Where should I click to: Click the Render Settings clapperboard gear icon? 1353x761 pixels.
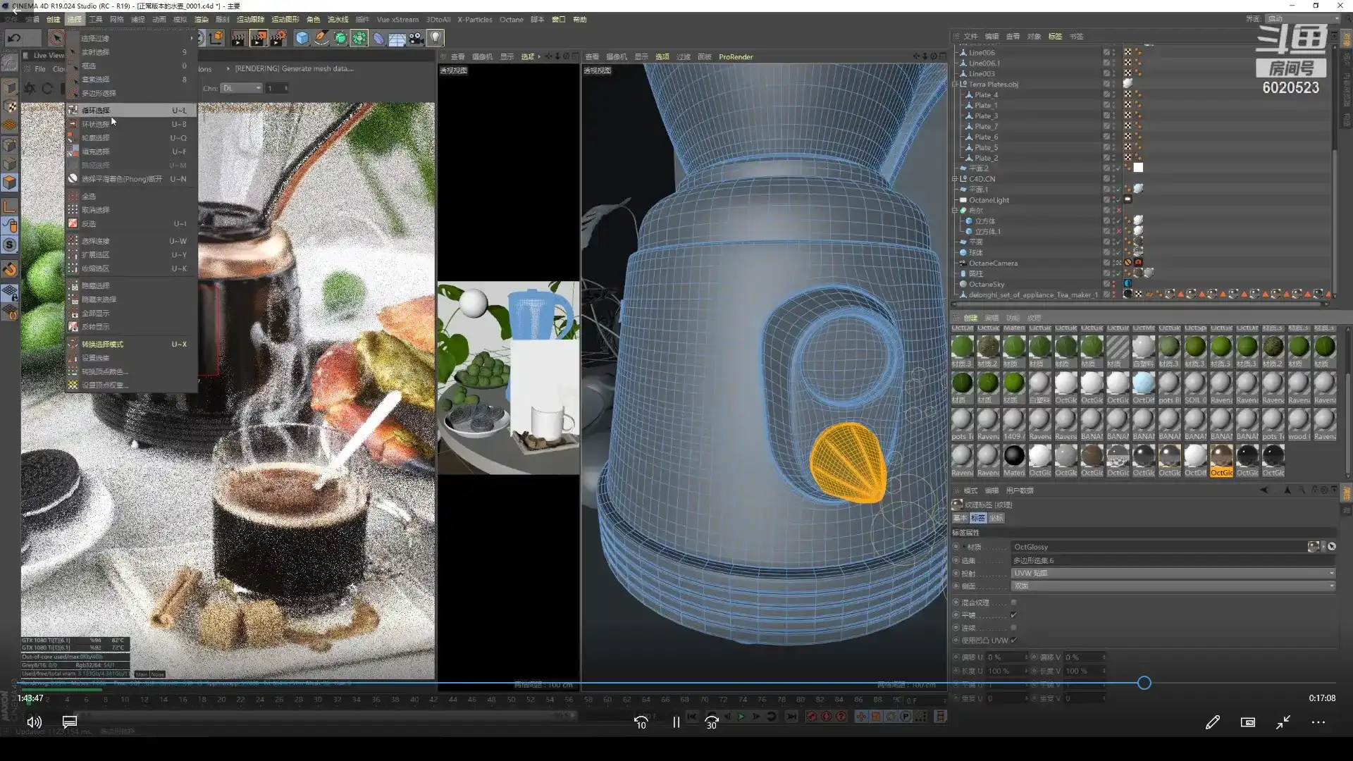278,38
